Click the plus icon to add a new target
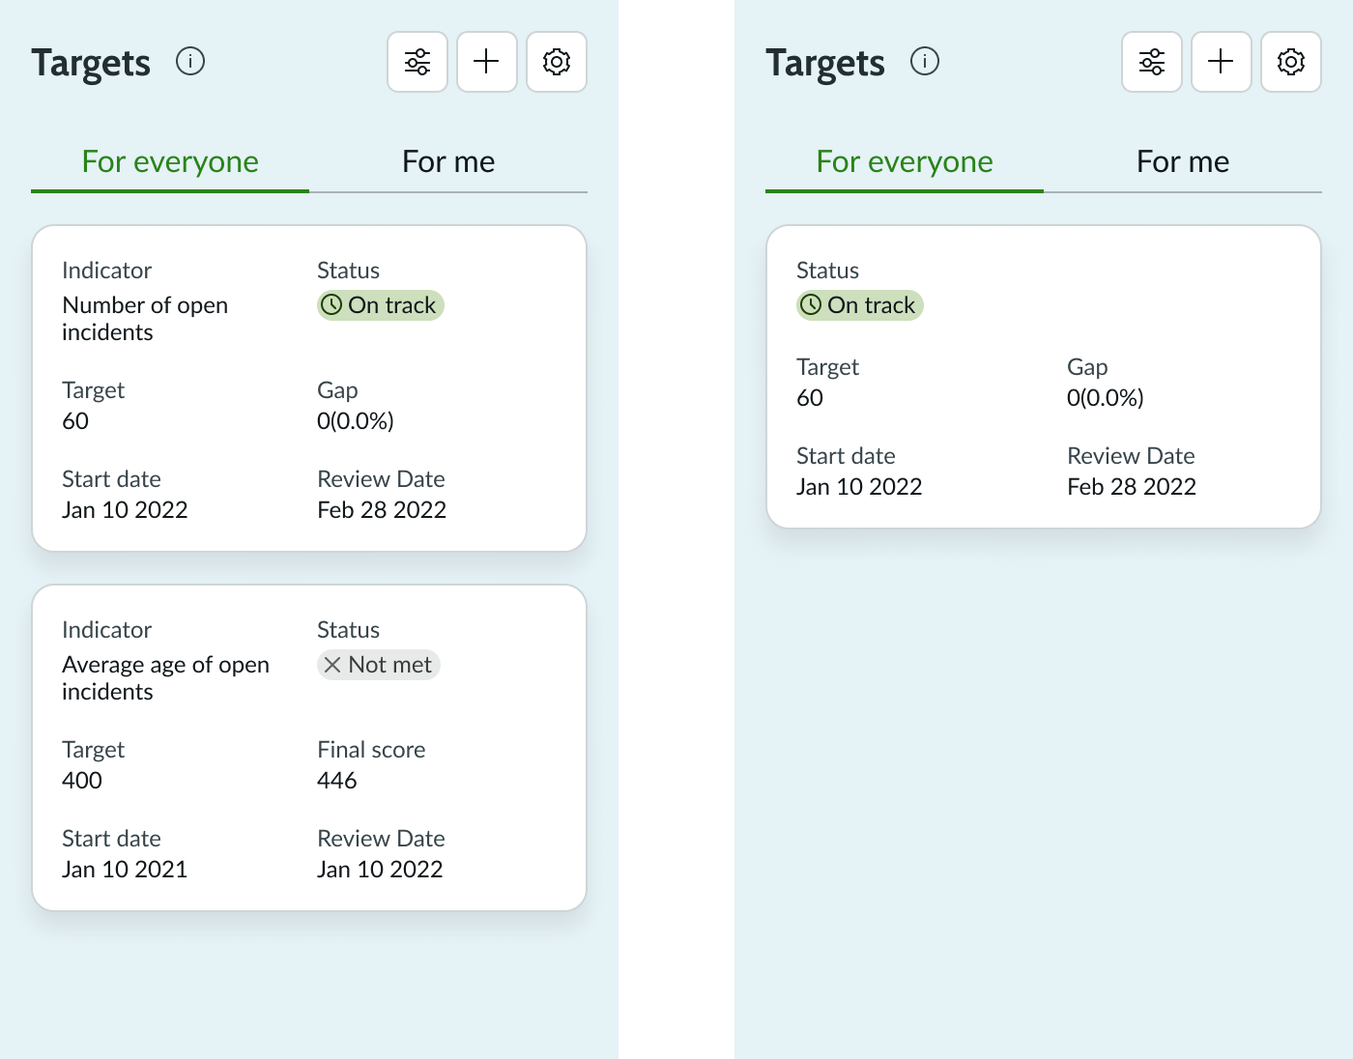This screenshot has width=1353, height=1059. (486, 61)
